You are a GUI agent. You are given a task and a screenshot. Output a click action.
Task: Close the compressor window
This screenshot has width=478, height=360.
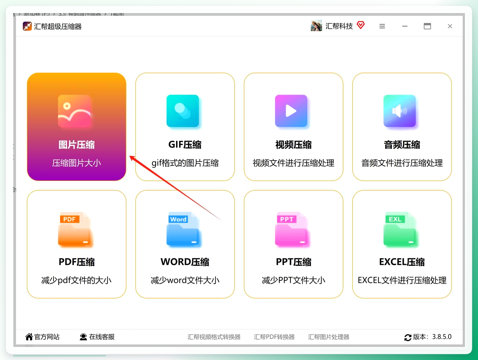(450, 26)
